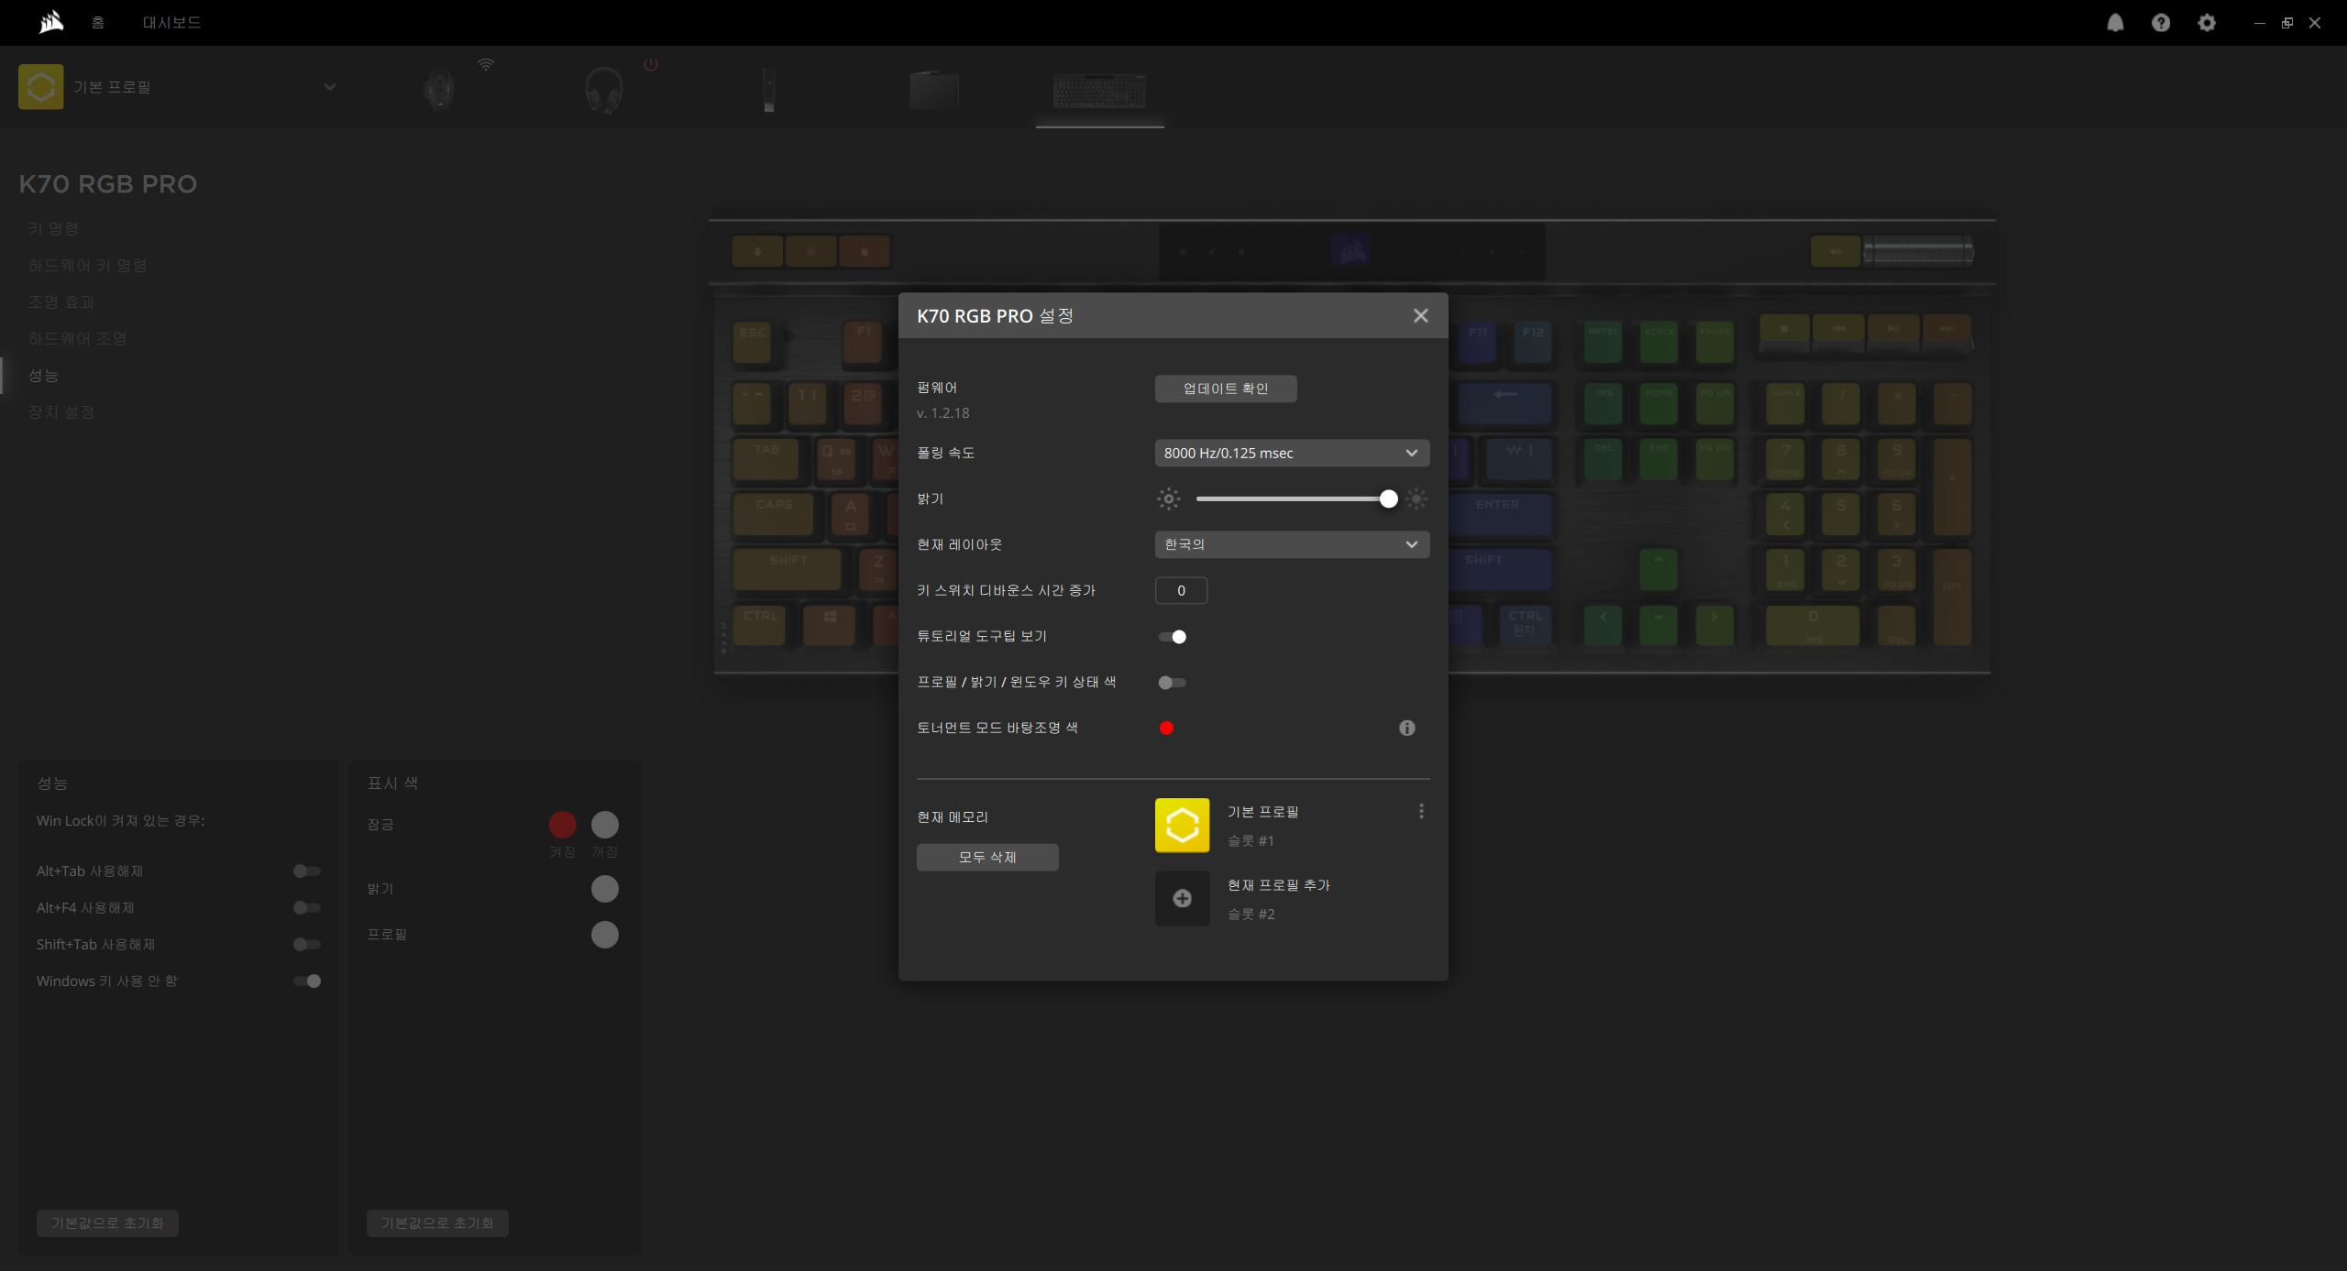Click the yellow default profile icon in header
Viewport: 2347px width, 1271px height.
40,87
